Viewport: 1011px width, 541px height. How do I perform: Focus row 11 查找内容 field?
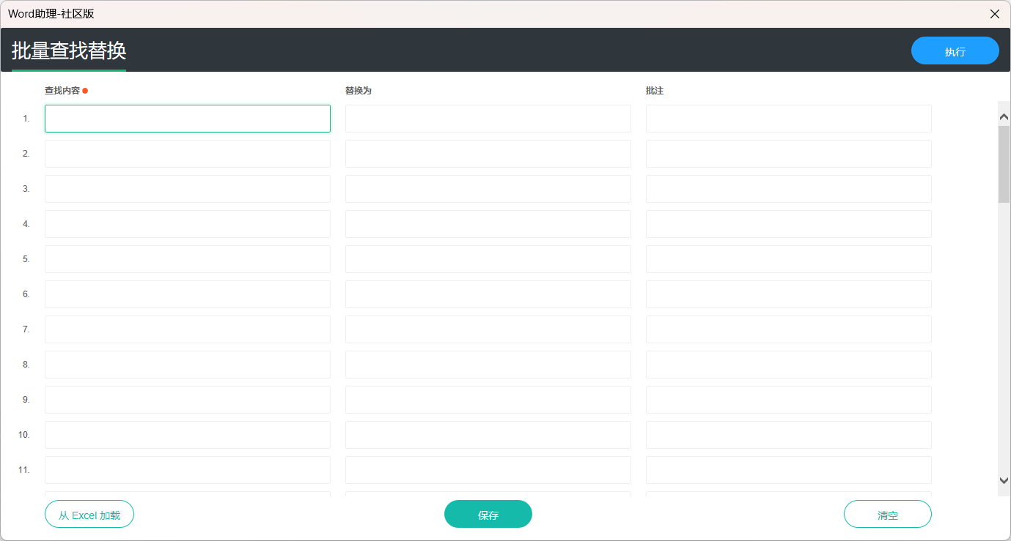(x=188, y=470)
